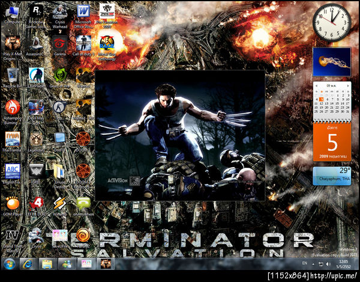The width and height of the screenshot is (360, 282).
Task: Launch GOM Player shortcut
Action: pyautogui.click(x=13, y=206)
